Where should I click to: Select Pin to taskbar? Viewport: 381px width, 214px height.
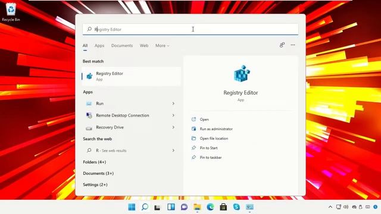point(211,157)
